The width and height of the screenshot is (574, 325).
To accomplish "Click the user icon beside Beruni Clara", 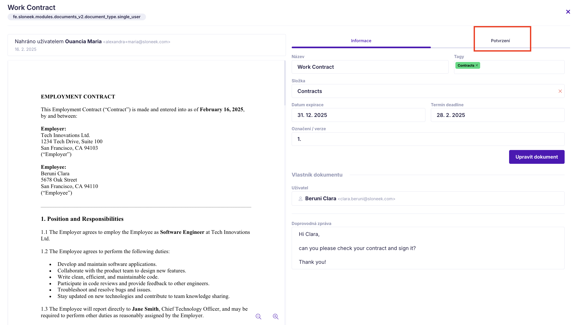I will pos(300,199).
